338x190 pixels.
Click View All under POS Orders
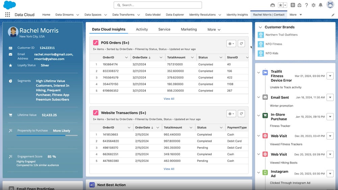169,99
